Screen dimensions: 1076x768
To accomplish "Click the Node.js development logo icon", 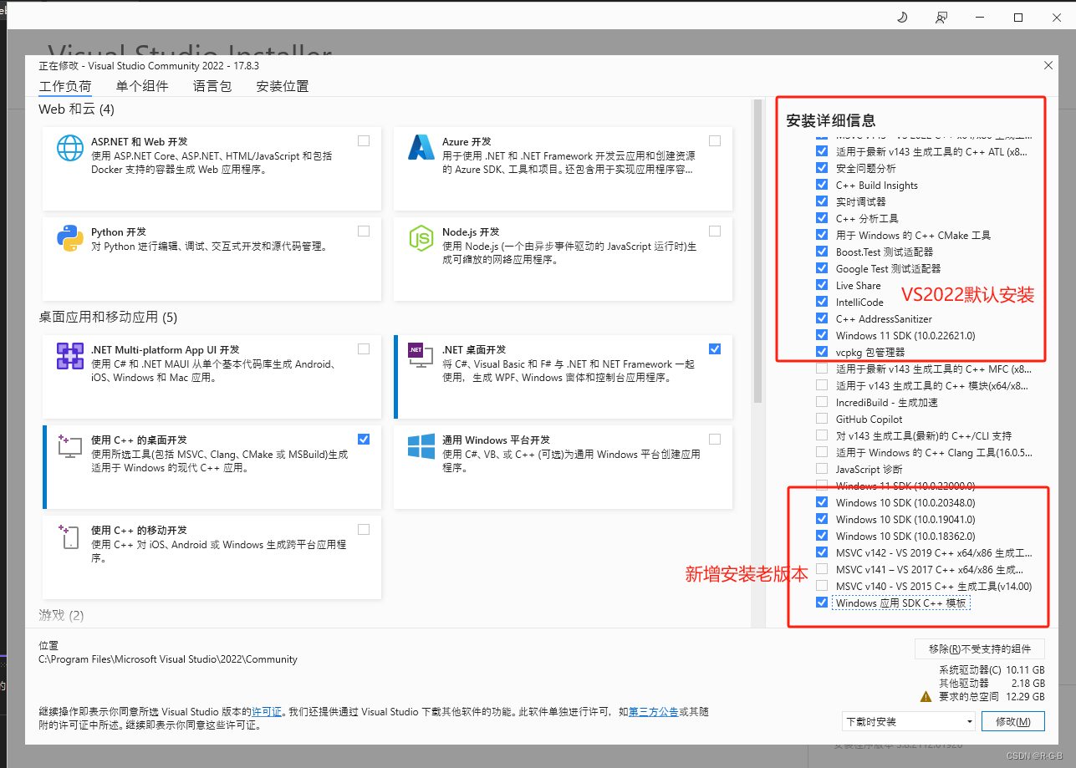I will [x=421, y=238].
